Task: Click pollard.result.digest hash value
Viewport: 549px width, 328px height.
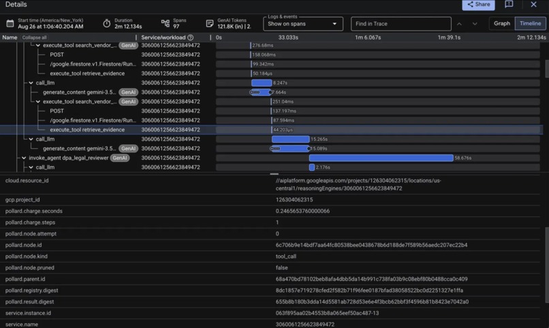Action: [x=372, y=301]
